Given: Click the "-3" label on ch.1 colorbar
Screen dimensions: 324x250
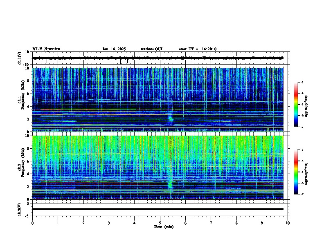Looking at the screenshot, I should tap(302, 83).
